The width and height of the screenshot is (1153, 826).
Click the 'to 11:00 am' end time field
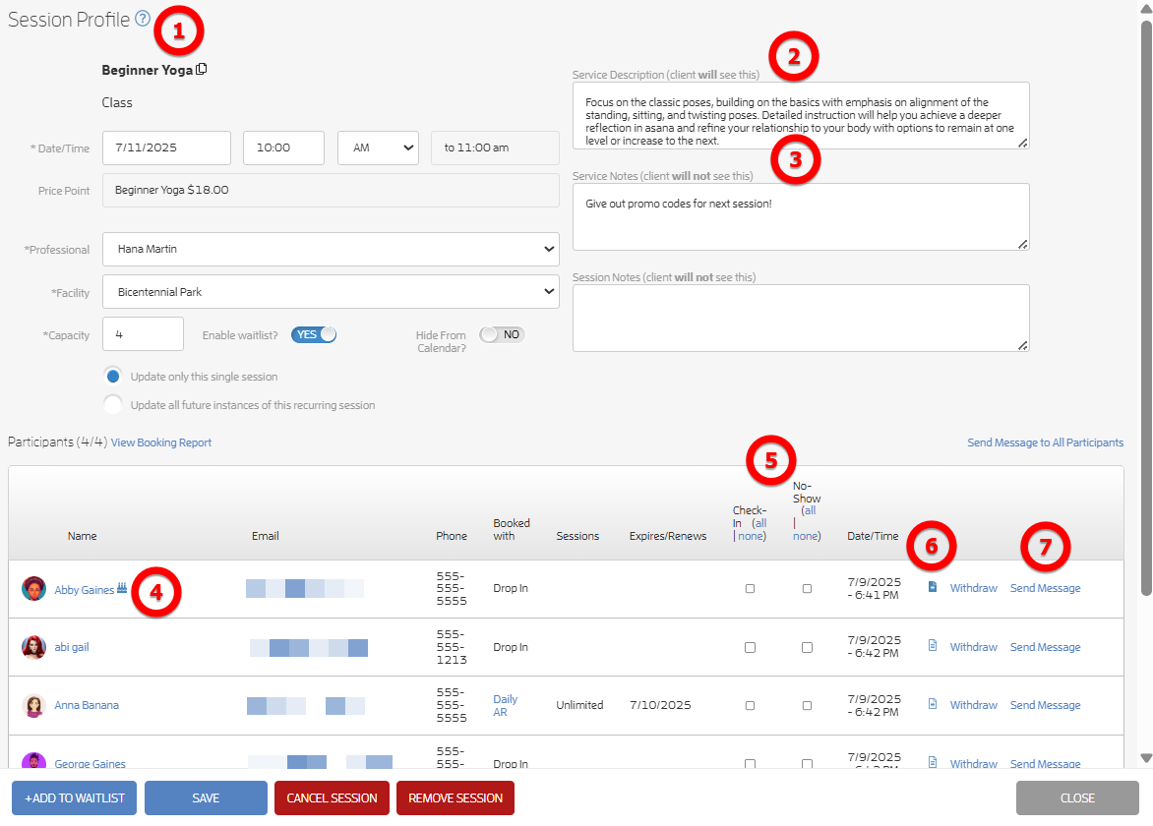pyautogui.click(x=495, y=147)
